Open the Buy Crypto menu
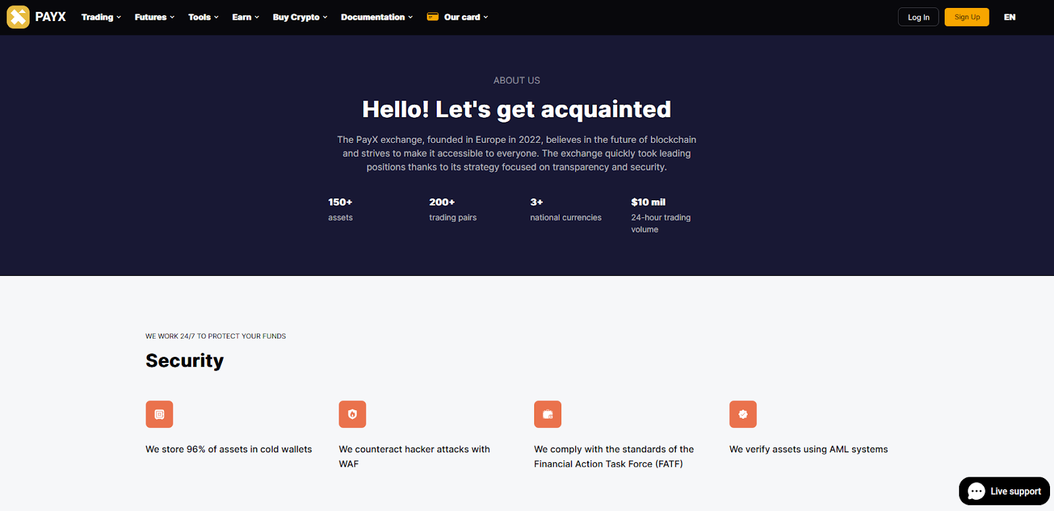 300,17
